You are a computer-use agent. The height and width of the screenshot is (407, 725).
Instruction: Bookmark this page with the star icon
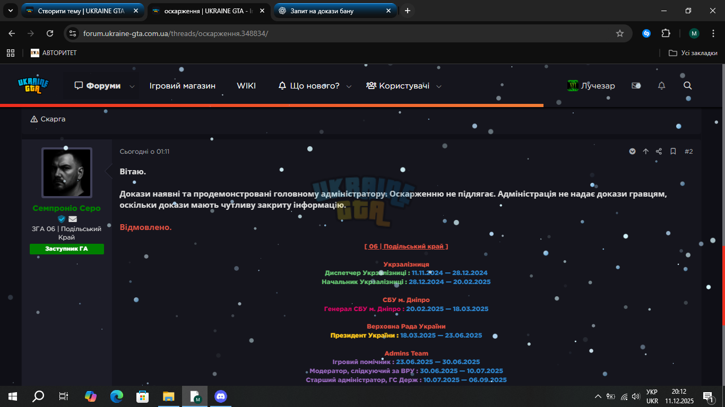(619, 33)
